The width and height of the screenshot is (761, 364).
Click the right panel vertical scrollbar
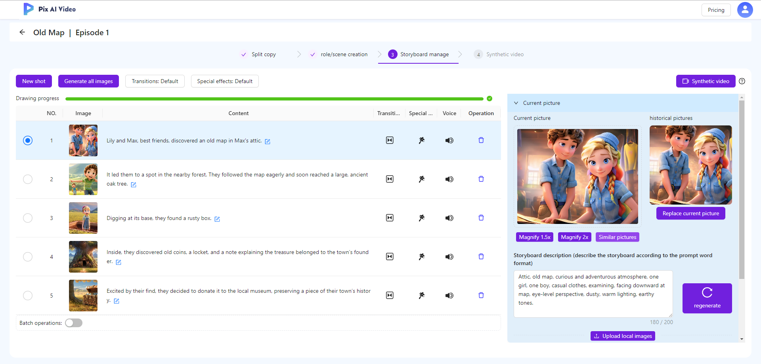742,190
